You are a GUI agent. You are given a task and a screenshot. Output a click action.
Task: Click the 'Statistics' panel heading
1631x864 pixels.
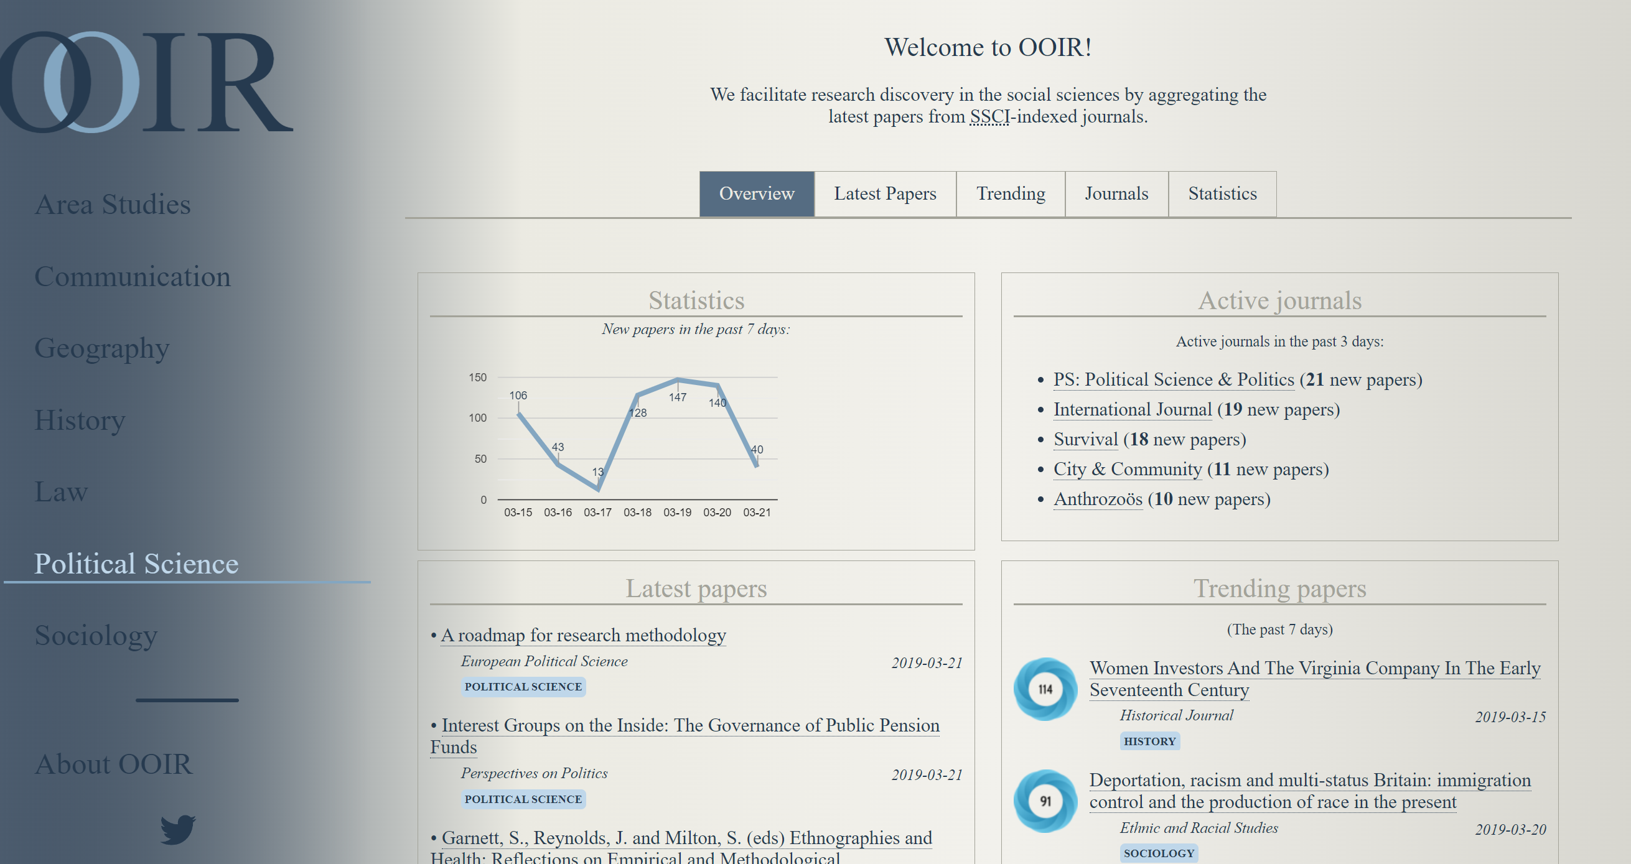[696, 300]
